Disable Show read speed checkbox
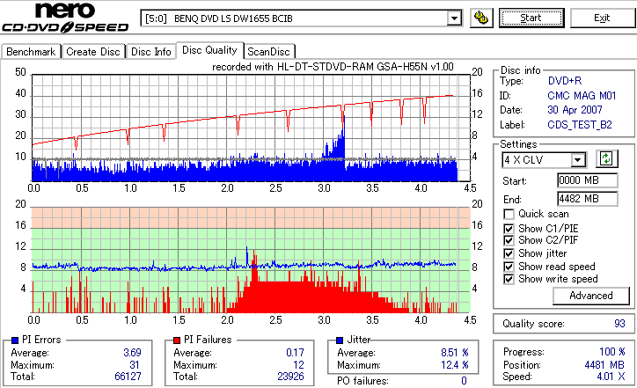 (x=509, y=267)
